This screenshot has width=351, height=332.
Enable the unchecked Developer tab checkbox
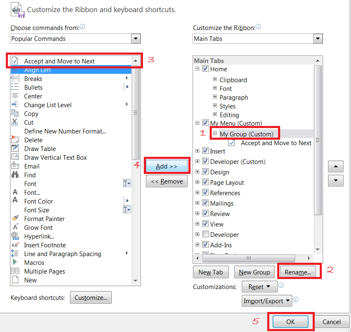point(205,234)
